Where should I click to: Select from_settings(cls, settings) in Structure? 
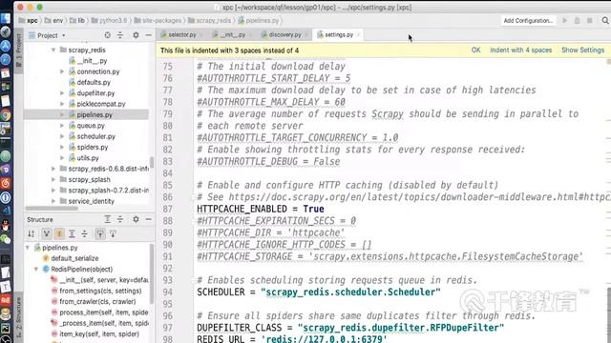coord(100,291)
